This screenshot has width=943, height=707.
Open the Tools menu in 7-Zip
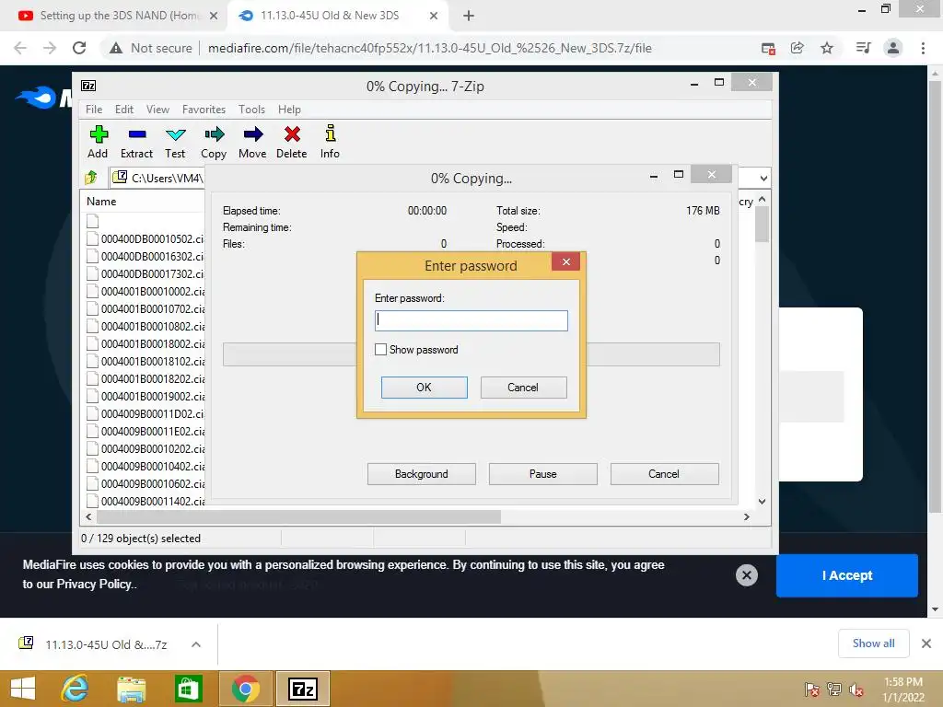[x=251, y=110]
